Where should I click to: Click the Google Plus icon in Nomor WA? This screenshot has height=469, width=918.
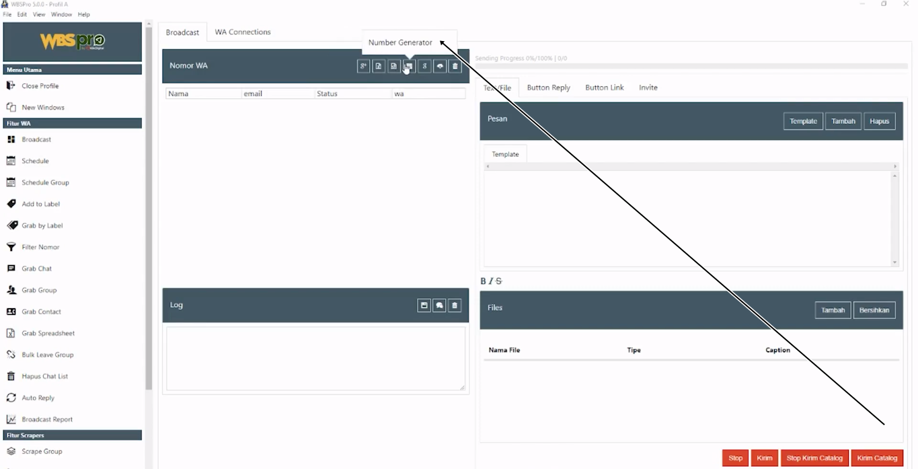pos(363,67)
